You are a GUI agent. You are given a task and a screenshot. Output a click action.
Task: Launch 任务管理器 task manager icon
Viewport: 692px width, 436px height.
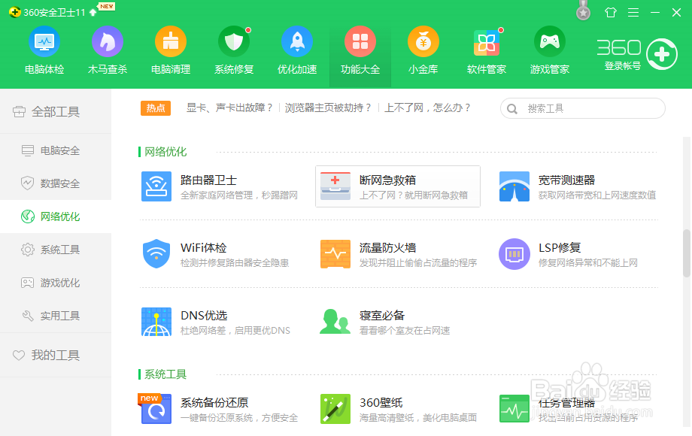click(x=514, y=409)
